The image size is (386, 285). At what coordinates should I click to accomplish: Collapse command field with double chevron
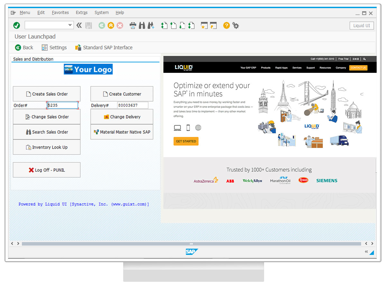coord(79,25)
